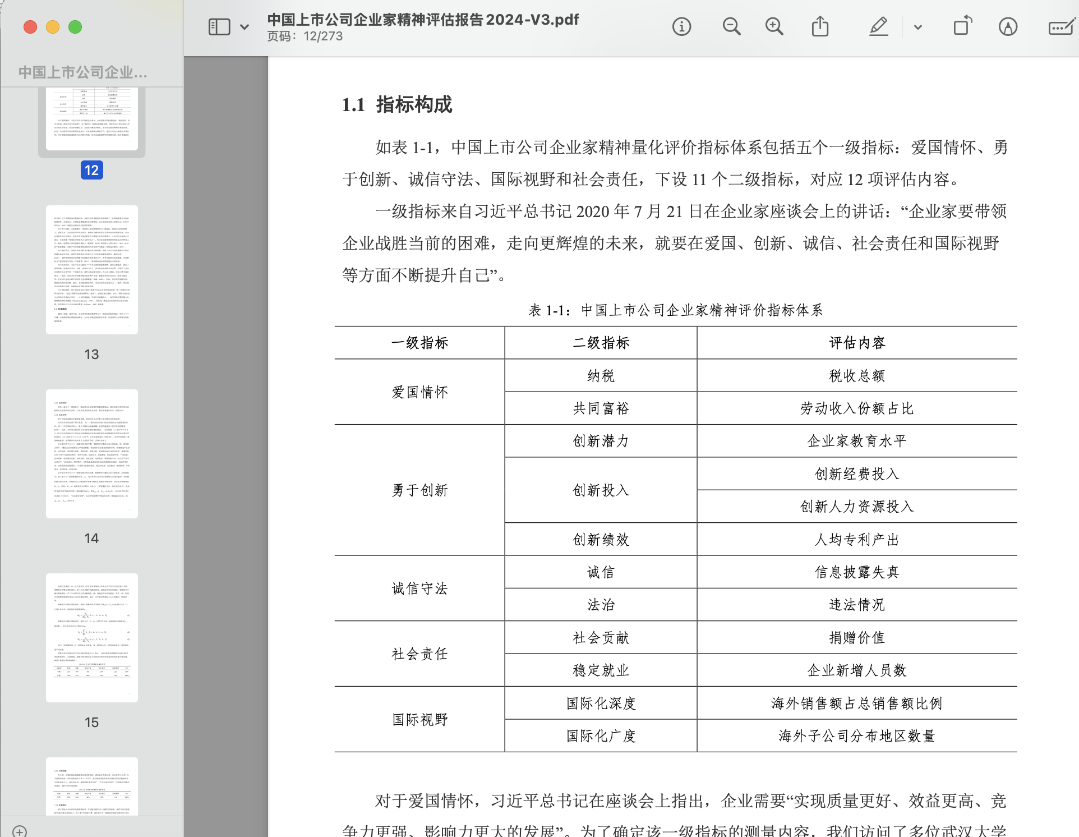Activate the Highlight pen tool
The height and width of the screenshot is (837, 1079).
coord(878,26)
